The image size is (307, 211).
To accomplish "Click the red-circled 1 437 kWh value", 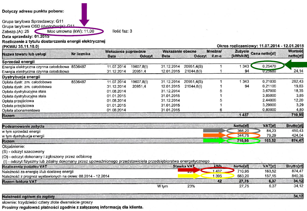I will 217,171.
